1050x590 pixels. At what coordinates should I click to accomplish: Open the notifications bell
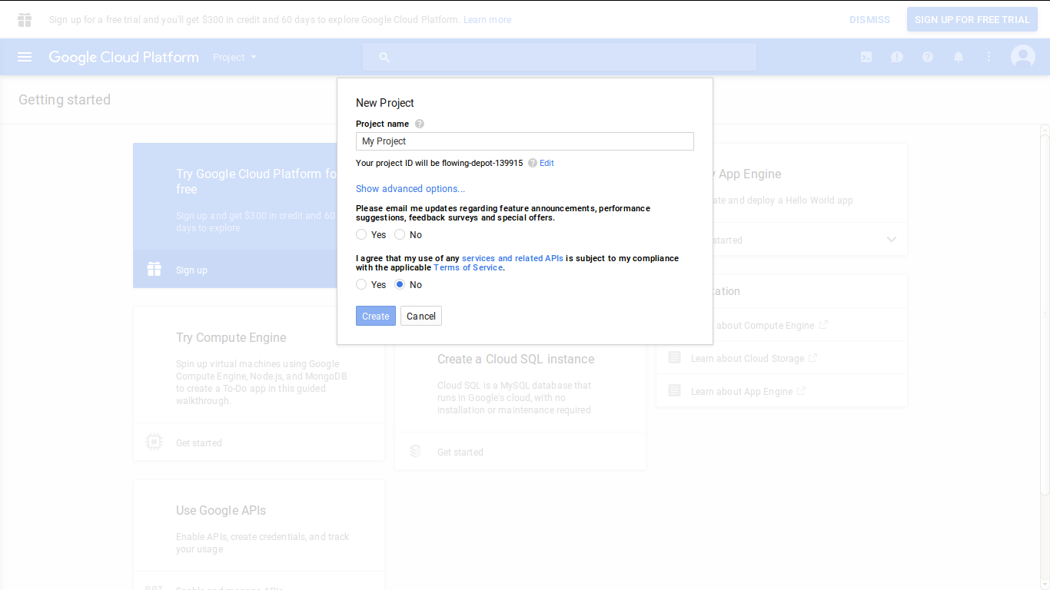coord(959,57)
